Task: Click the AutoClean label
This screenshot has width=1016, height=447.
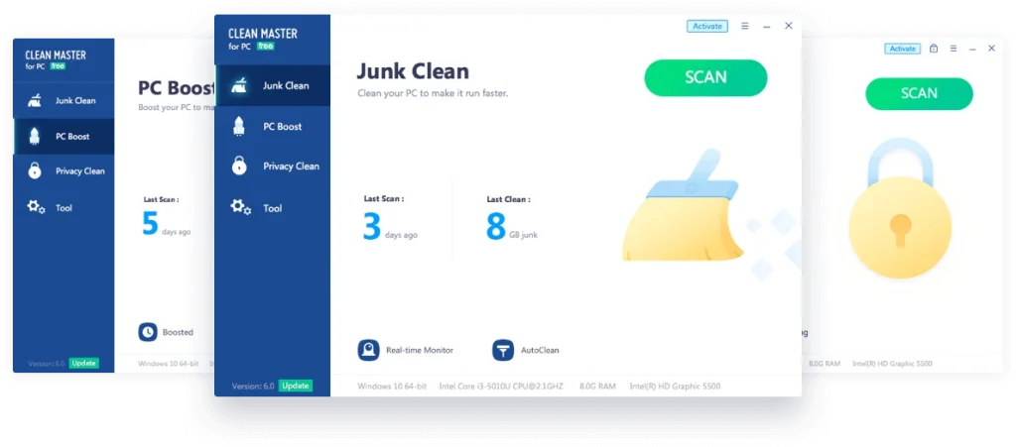Action: pyautogui.click(x=540, y=350)
